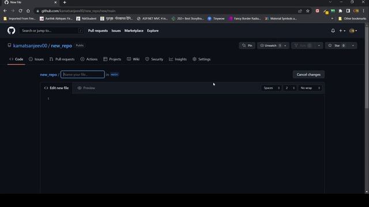The width and height of the screenshot is (369, 207).
Task: Bookmark this page with the star icon
Action: [x=307, y=11]
